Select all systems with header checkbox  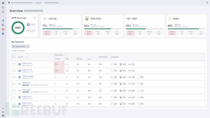point(14,57)
